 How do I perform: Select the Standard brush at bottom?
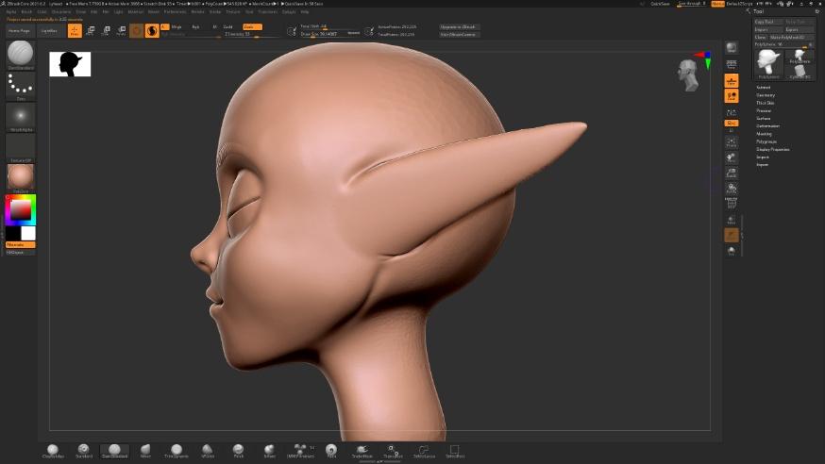[84, 451]
